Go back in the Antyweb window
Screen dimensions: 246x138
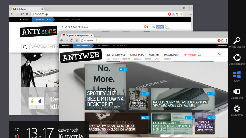tap(62, 40)
